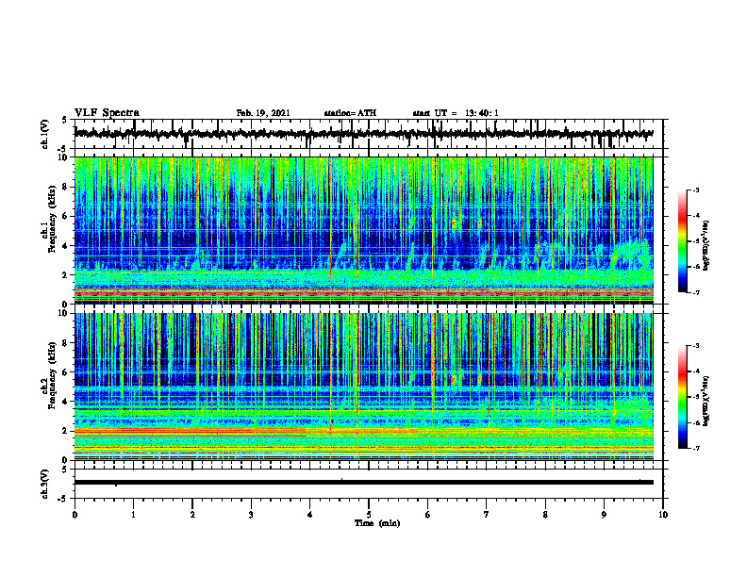Screen dimensions: 747x577
Task: Click the "VLF Spectra" plot title
Action: [x=107, y=113]
